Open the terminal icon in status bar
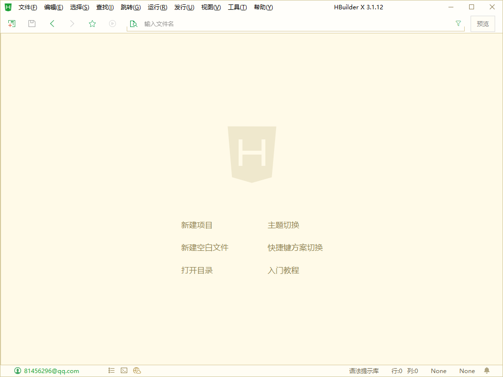This screenshot has height=377, width=503. click(x=124, y=371)
